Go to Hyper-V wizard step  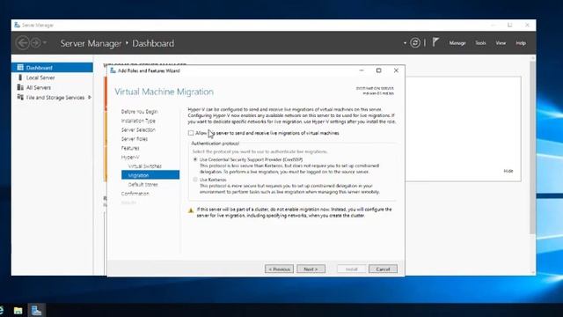coord(130,158)
